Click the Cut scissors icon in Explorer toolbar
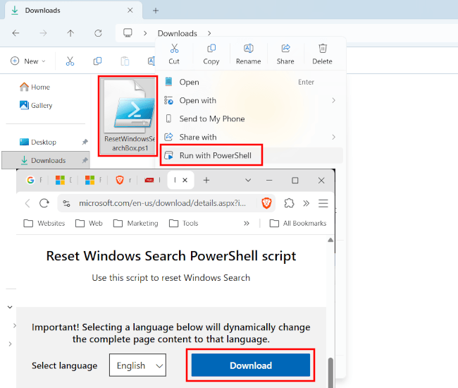Screen dimensions: 458x388 pos(70,61)
